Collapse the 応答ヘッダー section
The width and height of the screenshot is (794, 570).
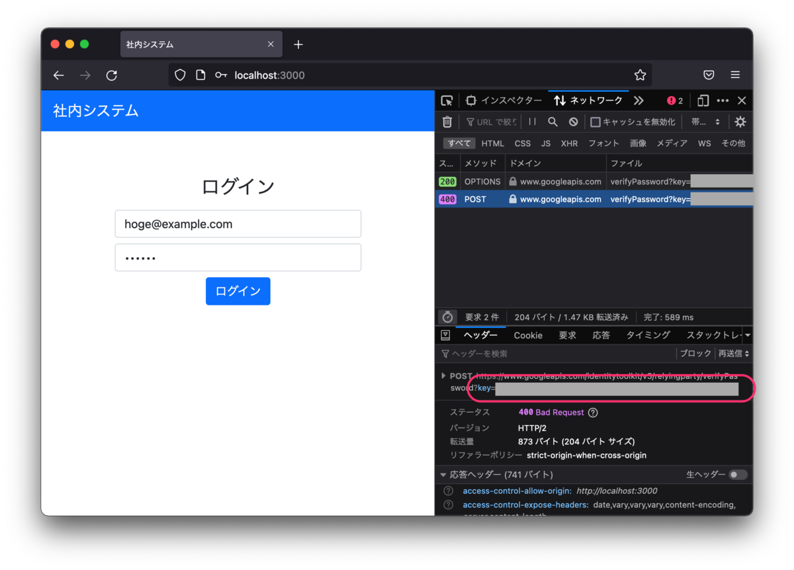pyautogui.click(x=443, y=474)
